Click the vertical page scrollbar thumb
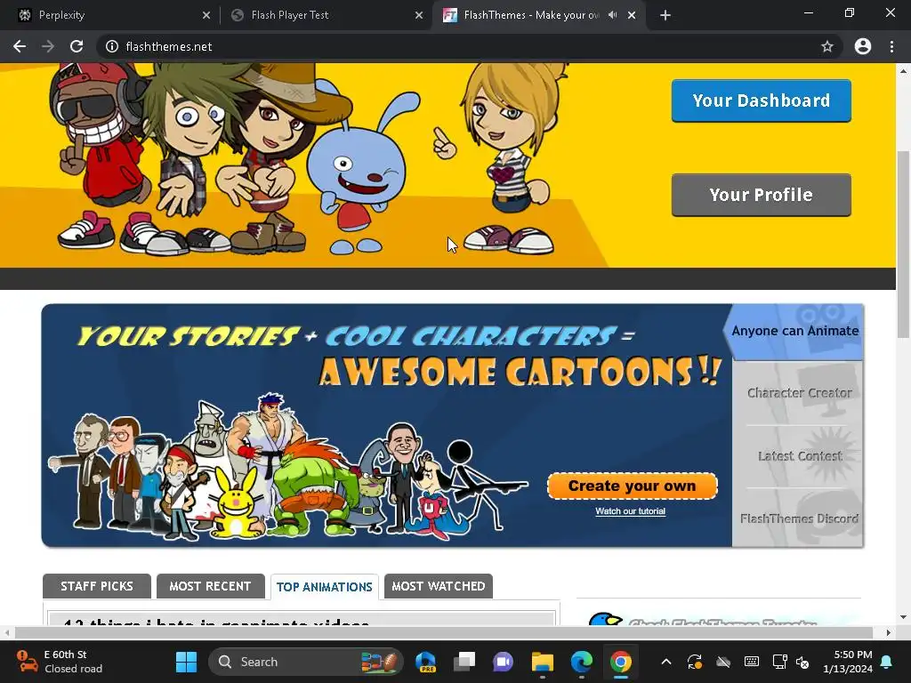This screenshot has width=911, height=683. (x=903, y=244)
